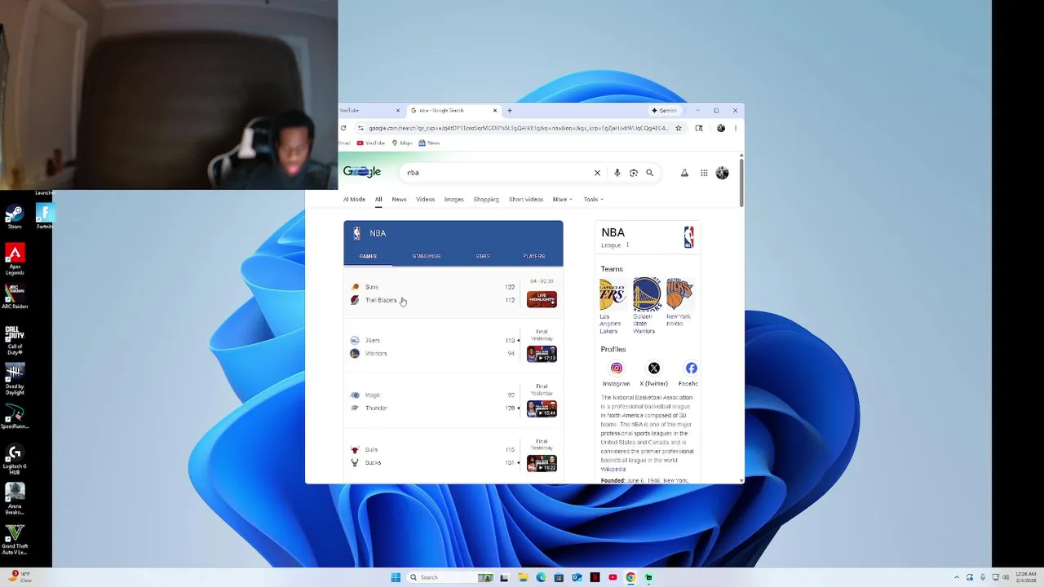1044x587 pixels.
Task: Click the nba search input field
Action: [x=496, y=173]
